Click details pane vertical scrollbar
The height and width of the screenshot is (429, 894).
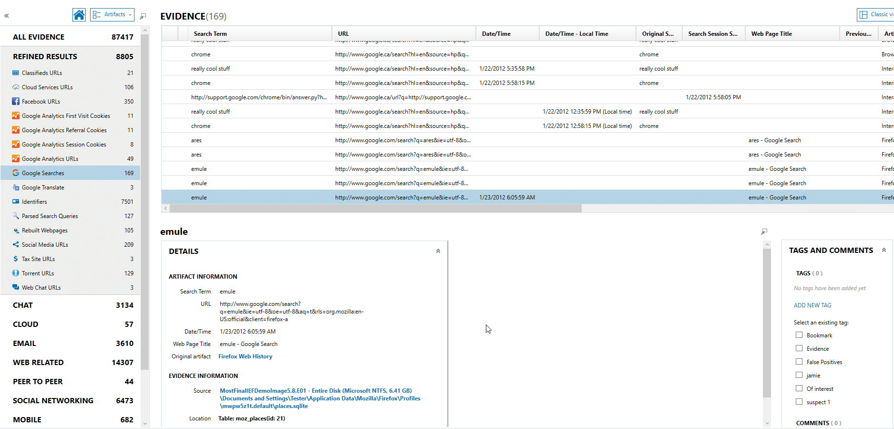tap(767, 323)
